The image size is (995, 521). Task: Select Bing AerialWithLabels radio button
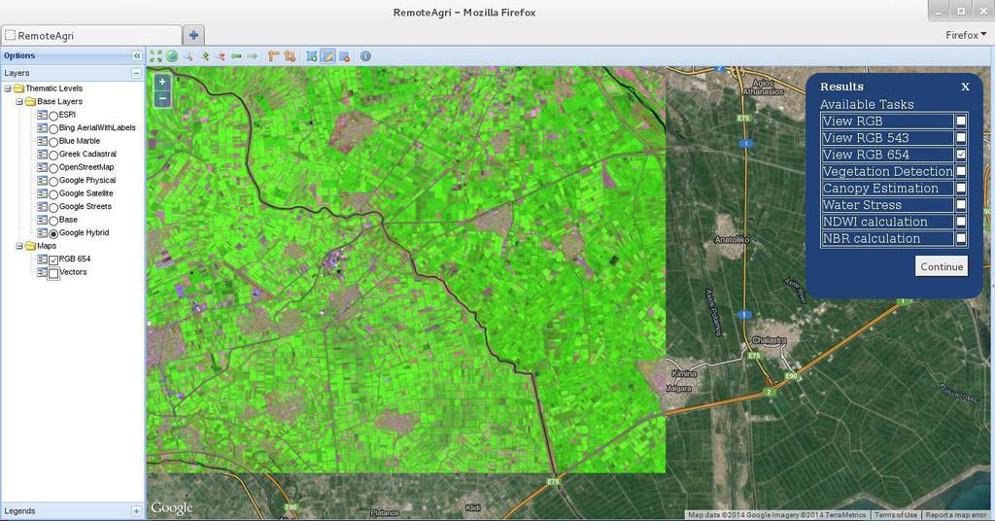(x=53, y=129)
